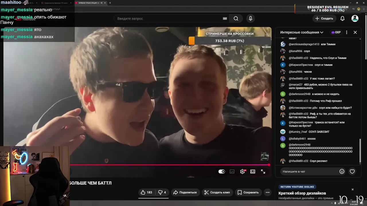This screenshot has height=206, width=367.
Task: Click green avatar beside @darkmoon2948 а можно и не кидать
Action: point(283,94)
